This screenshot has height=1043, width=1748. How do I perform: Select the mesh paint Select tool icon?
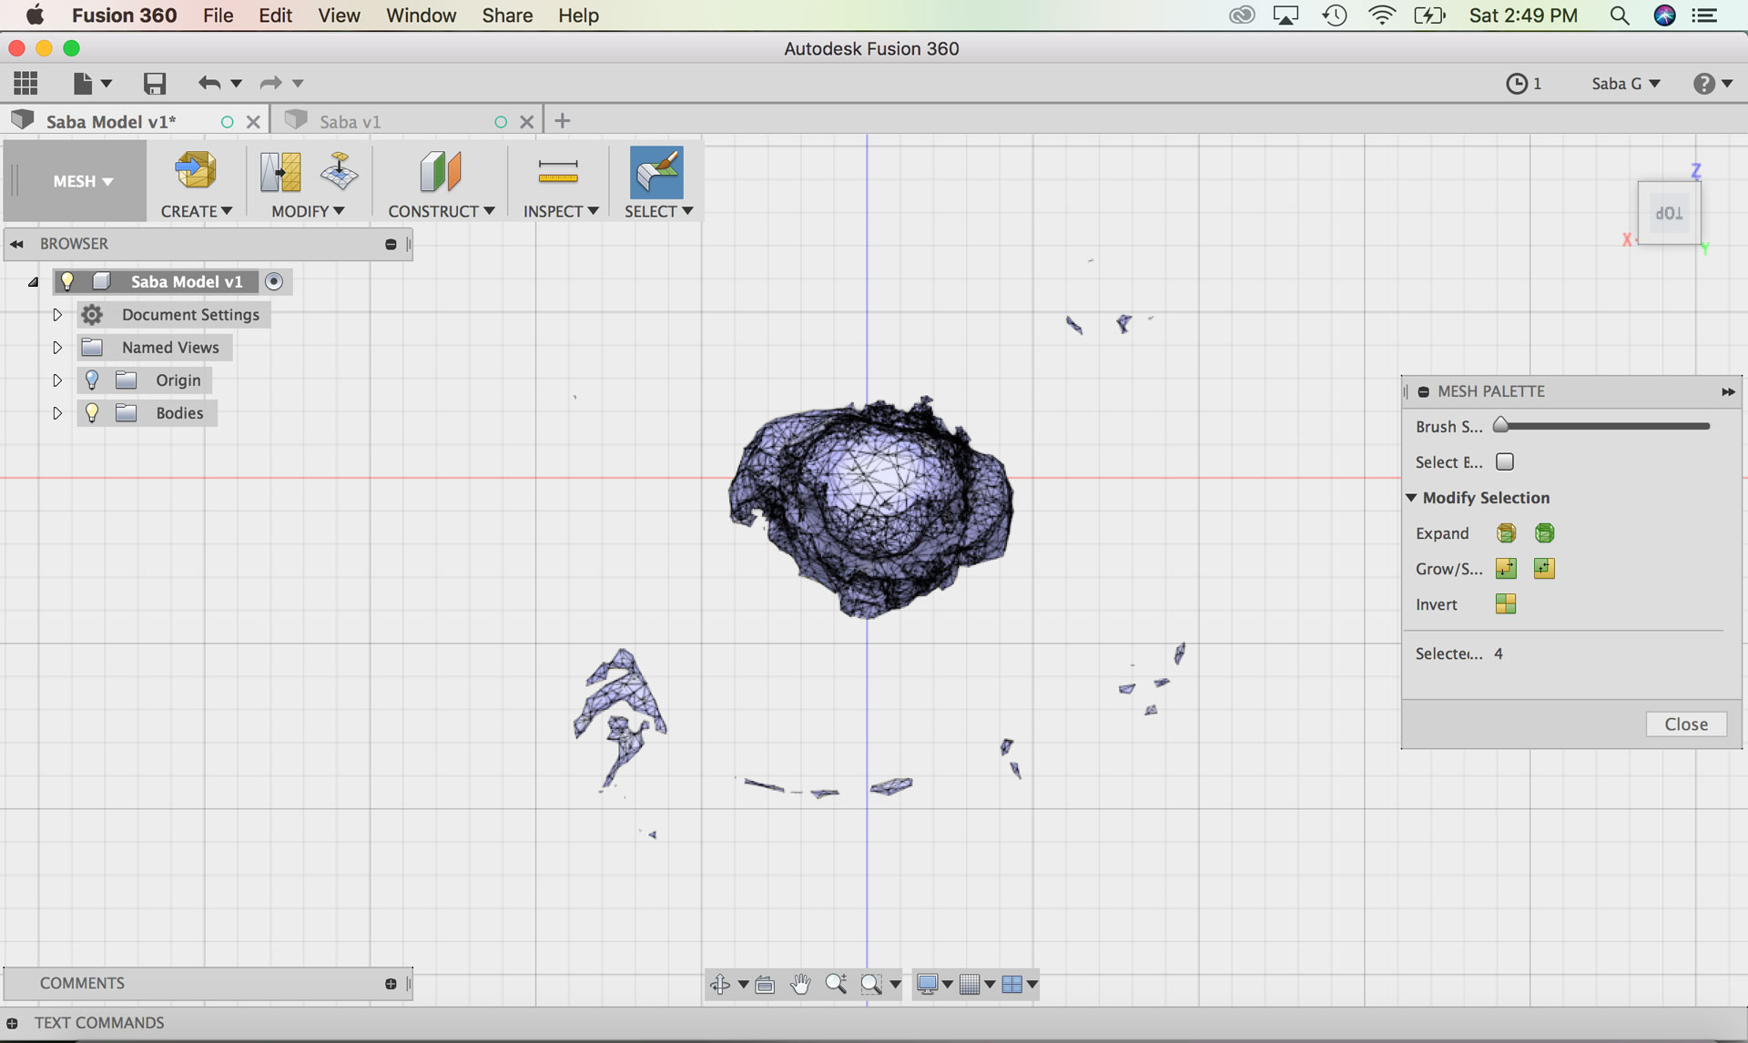656,172
